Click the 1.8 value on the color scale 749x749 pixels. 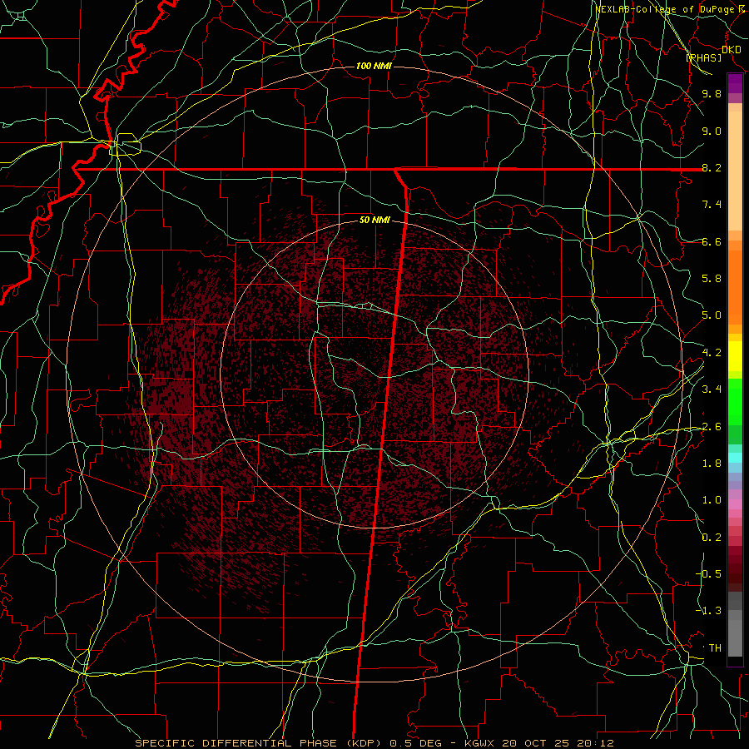pyautogui.click(x=712, y=464)
